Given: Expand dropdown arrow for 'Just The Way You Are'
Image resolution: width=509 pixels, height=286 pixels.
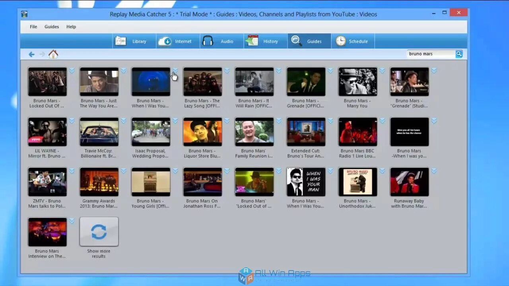Looking at the screenshot, I should [x=124, y=70].
